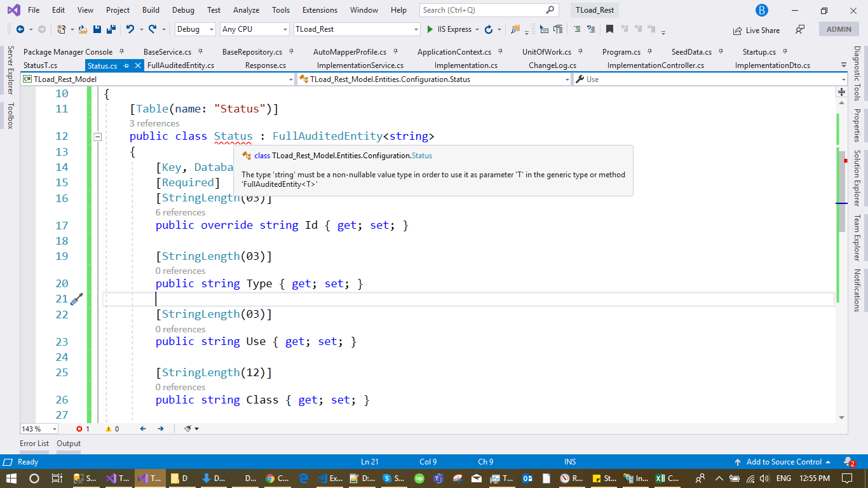Toggle the pin on Program.cs tab
868x488 pixels.
click(650, 52)
